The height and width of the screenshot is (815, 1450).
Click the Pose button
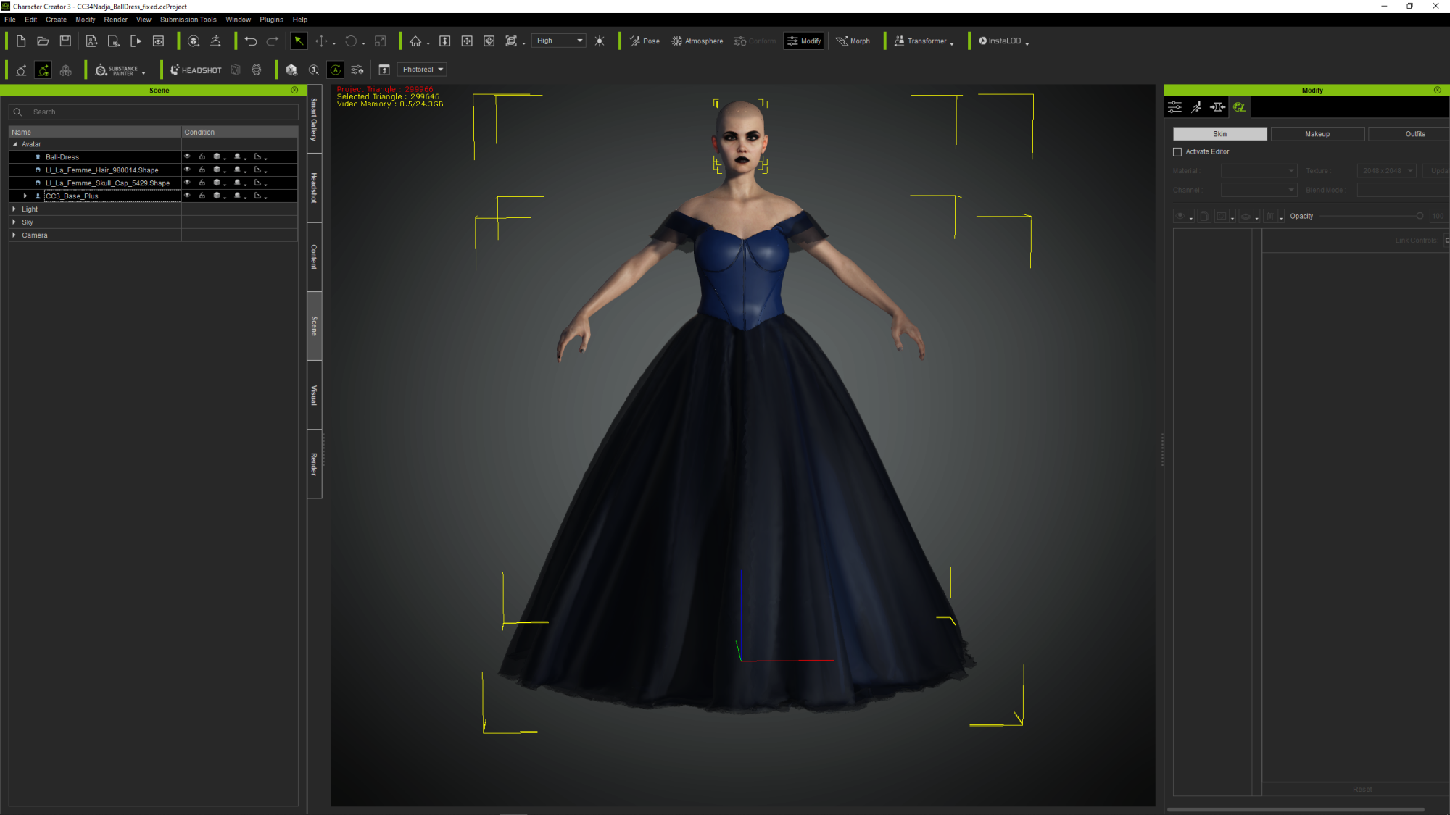(x=645, y=41)
